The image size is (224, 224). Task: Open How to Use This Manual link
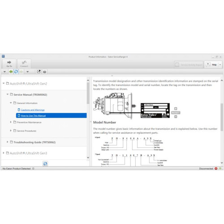tap(33, 116)
